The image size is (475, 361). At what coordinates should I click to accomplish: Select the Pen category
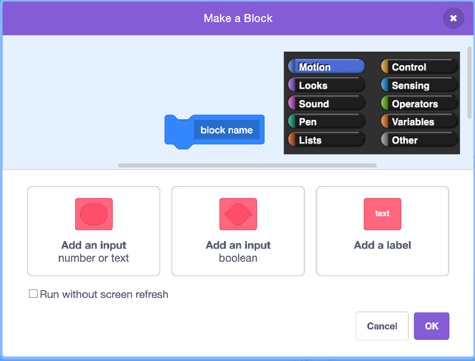tap(326, 121)
